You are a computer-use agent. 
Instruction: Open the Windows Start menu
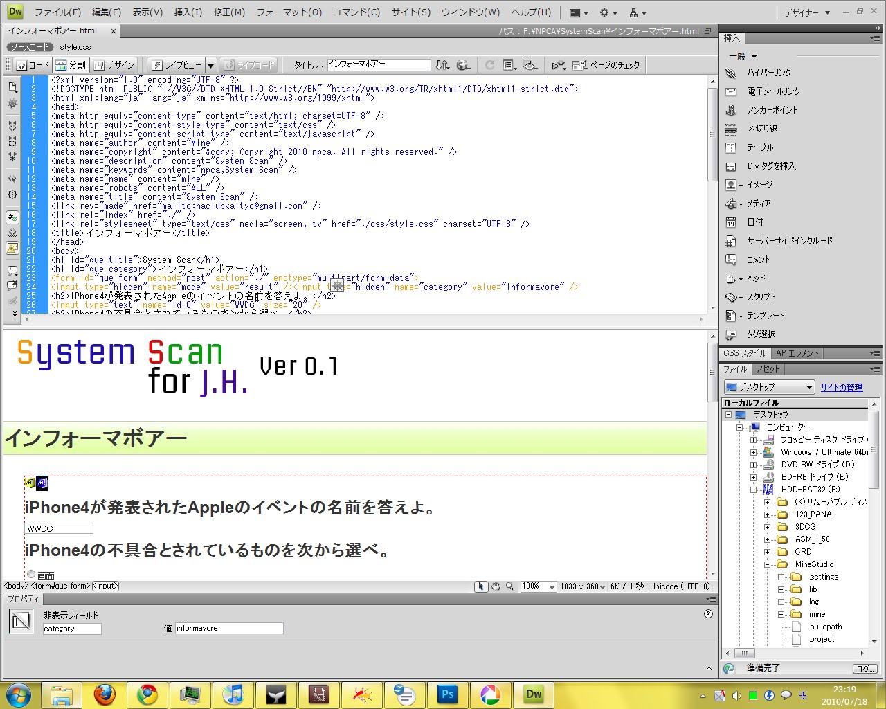coord(18,694)
